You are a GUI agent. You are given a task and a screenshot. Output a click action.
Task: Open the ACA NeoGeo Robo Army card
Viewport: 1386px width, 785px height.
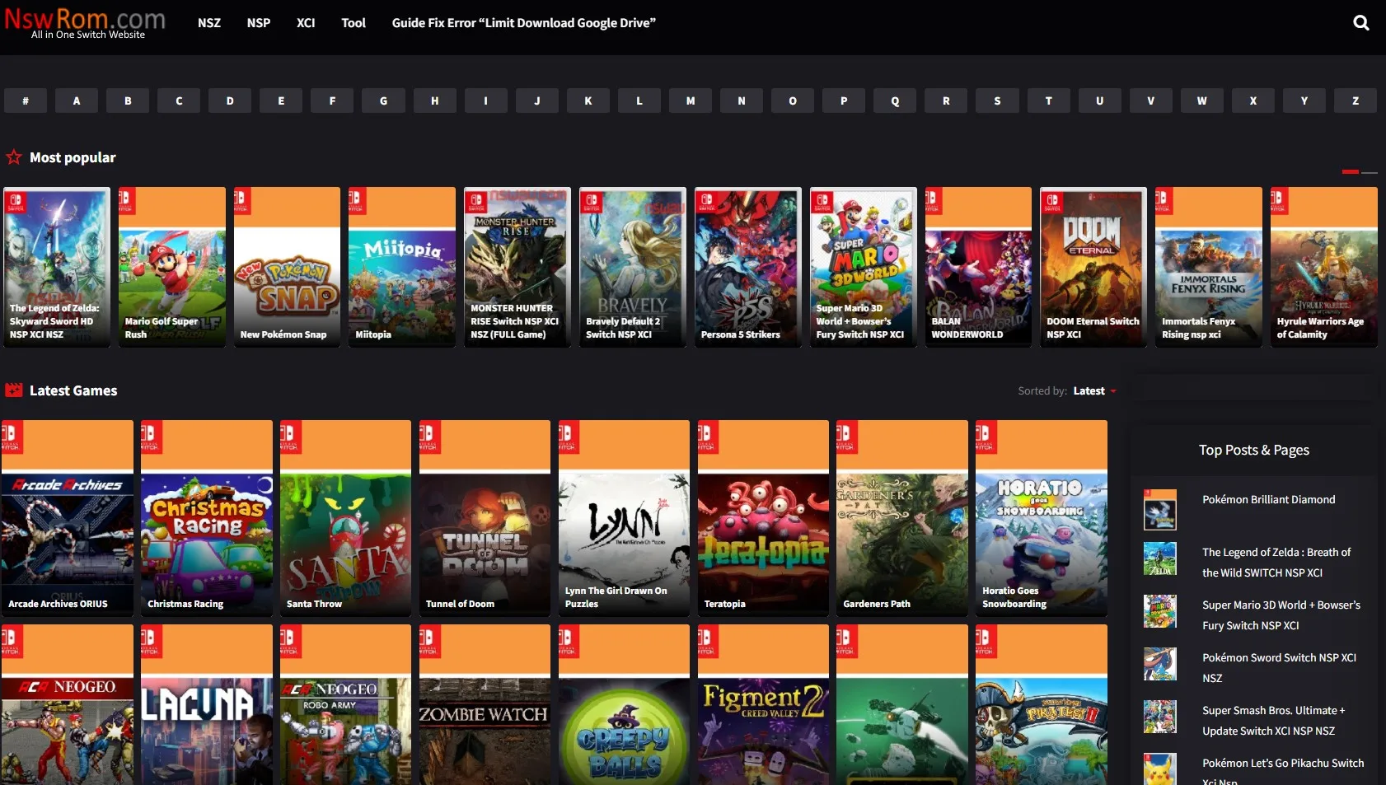coord(346,705)
